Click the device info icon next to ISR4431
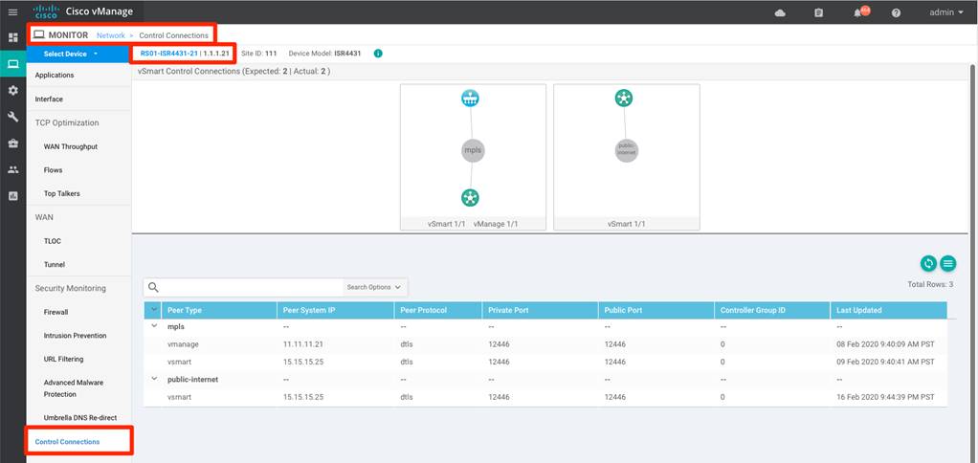The image size is (978, 463). (378, 54)
